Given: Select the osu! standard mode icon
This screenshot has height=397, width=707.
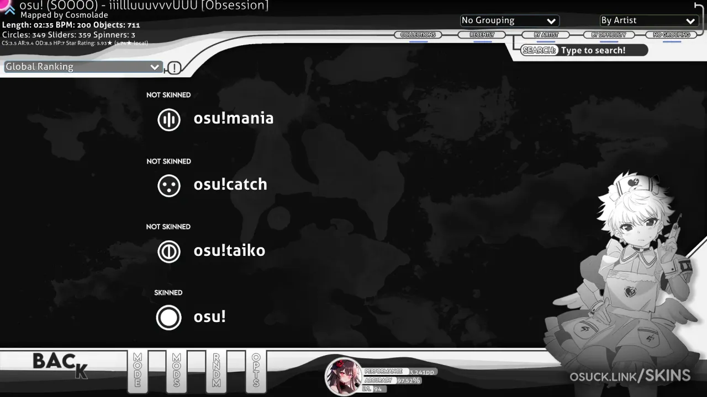Looking at the screenshot, I should click(x=169, y=318).
